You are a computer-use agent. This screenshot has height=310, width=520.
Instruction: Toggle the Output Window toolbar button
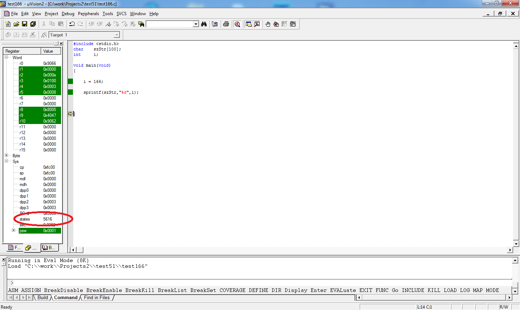pyautogui.click(x=257, y=24)
